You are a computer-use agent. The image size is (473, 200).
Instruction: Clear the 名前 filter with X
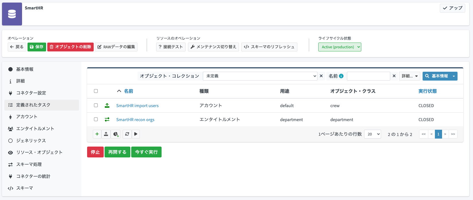pos(394,76)
